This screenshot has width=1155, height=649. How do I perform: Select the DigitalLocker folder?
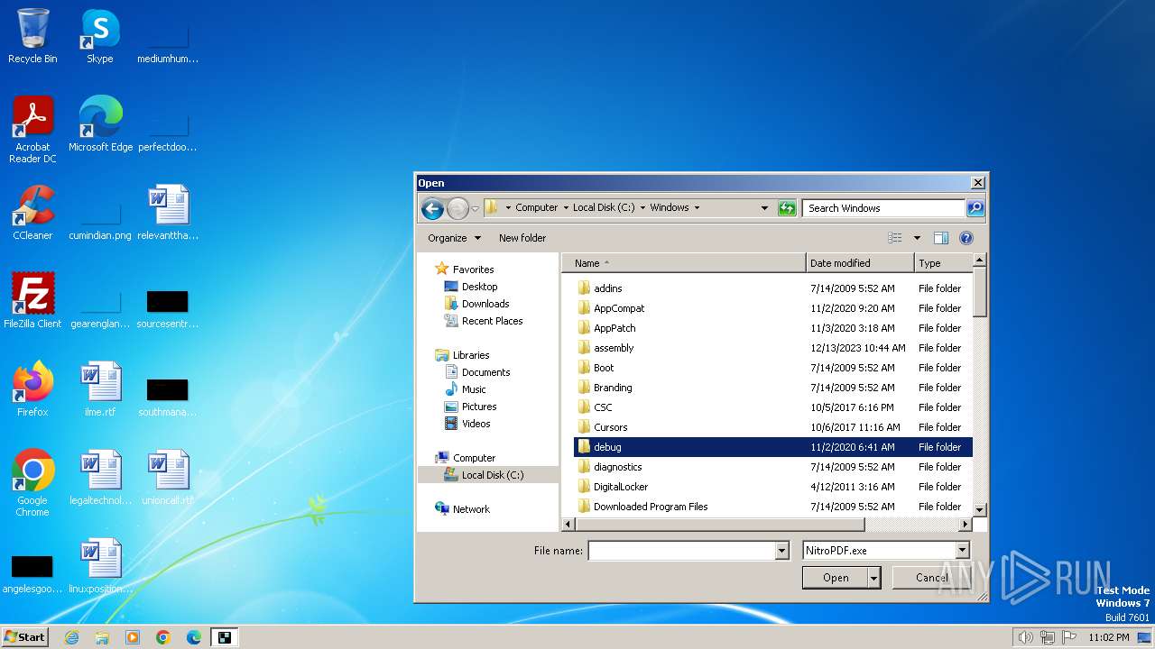pos(621,487)
